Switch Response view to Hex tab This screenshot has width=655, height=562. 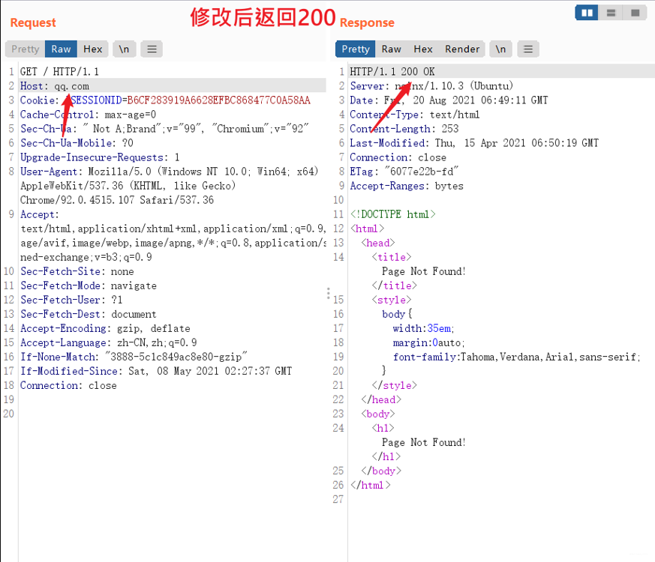pyautogui.click(x=423, y=49)
